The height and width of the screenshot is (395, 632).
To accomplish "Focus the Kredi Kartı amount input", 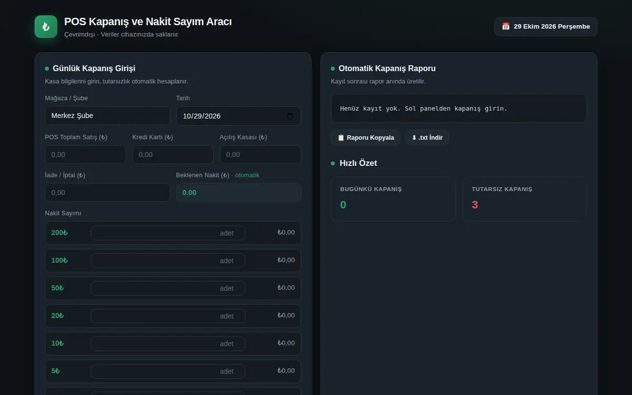I will (x=173, y=155).
